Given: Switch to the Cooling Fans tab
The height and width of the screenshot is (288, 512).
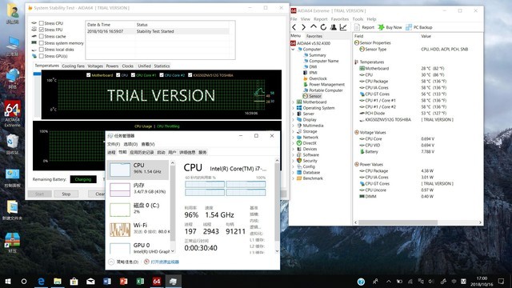Looking at the screenshot, I should pyautogui.click(x=73, y=66).
